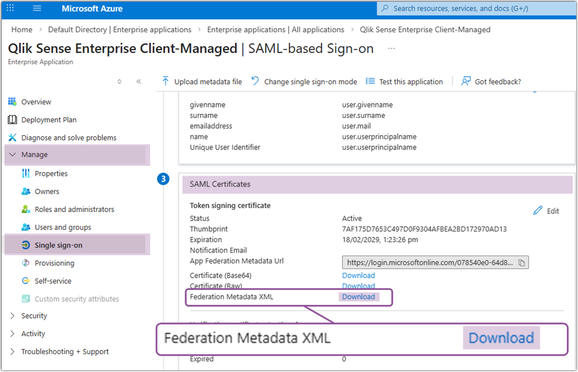Expand Troubleshooting + Support
Viewport: 578px width, 372px height.
coord(65,351)
